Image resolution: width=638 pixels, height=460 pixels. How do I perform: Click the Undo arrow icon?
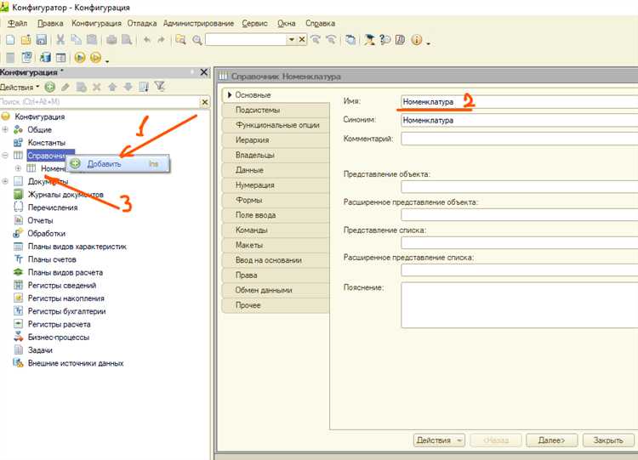click(146, 39)
